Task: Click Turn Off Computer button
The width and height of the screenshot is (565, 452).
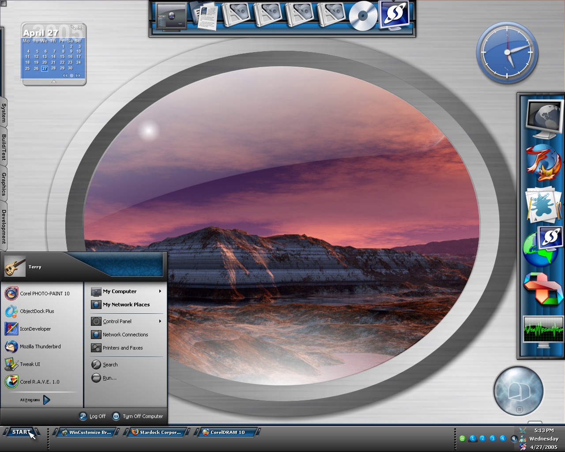Action: click(138, 416)
